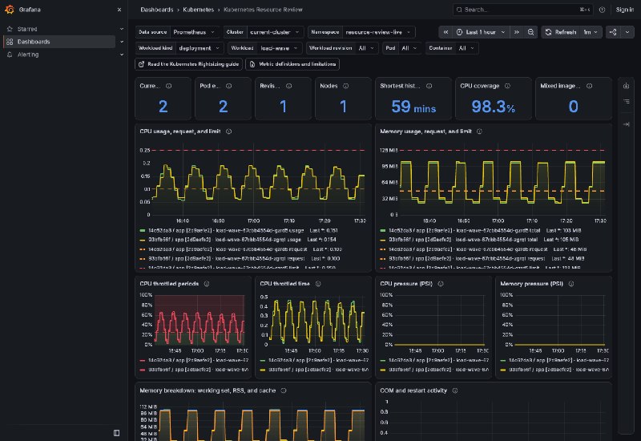Open Workload revision All dropdown
Screen dimensions: 641x441
tap(367, 48)
